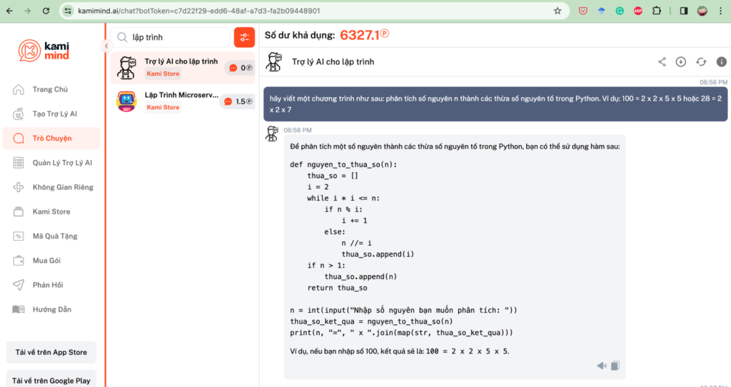This screenshot has height=387, width=731.
Task: Toggle browser side panel icon
Action: pos(684,11)
